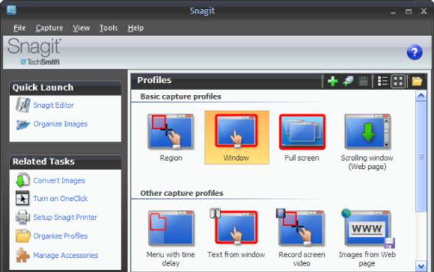Click the green plus add profile icon
Screen dimensions: 434x272
pos(332,81)
